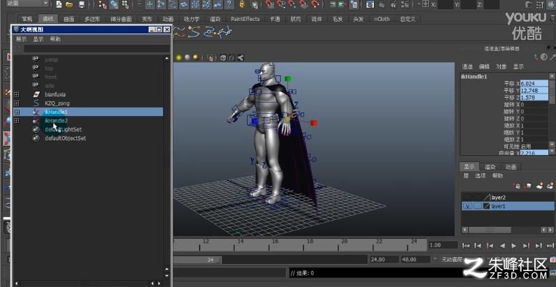Viewport: 556px width, 287px height.
Task: Click the 平移 X value field 6.024
Action: [x=534, y=84]
